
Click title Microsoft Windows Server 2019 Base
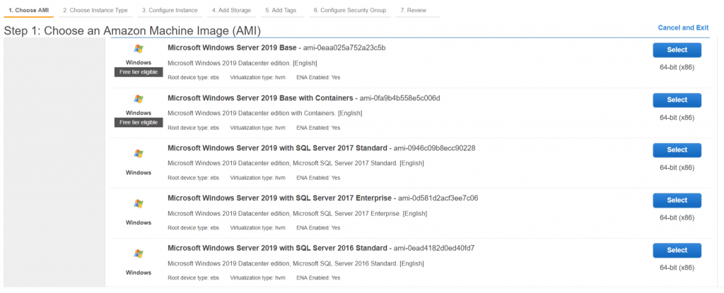tap(232, 47)
